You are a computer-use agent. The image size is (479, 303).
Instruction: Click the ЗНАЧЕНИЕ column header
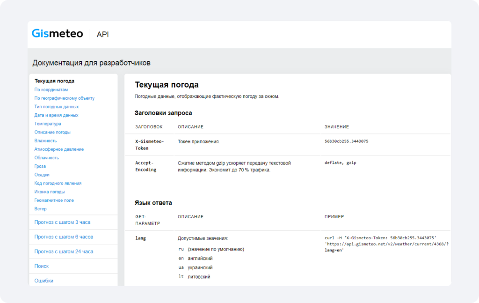pos(337,127)
